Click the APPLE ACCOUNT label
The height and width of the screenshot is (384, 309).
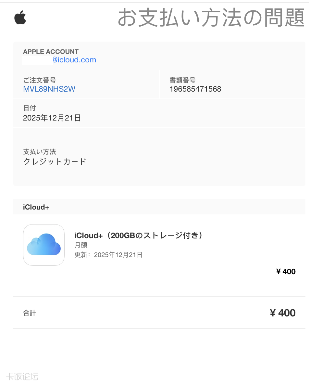[x=51, y=52]
